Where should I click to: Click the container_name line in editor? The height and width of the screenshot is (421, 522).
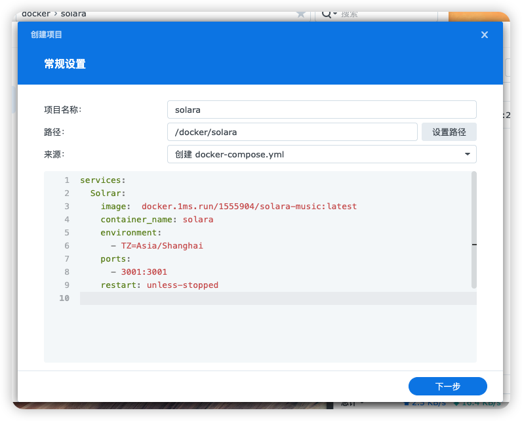tap(157, 220)
